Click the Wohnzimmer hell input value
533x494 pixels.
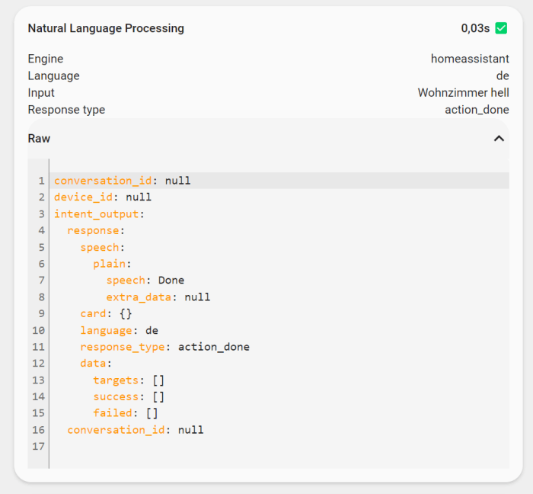(463, 93)
